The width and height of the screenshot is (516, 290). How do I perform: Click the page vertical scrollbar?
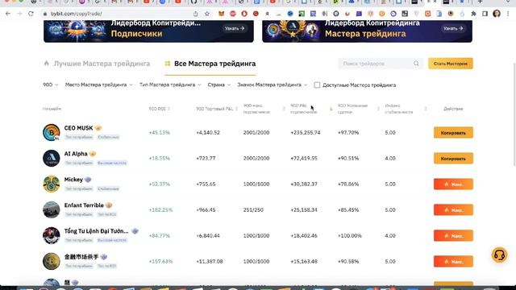[x=514, y=114]
